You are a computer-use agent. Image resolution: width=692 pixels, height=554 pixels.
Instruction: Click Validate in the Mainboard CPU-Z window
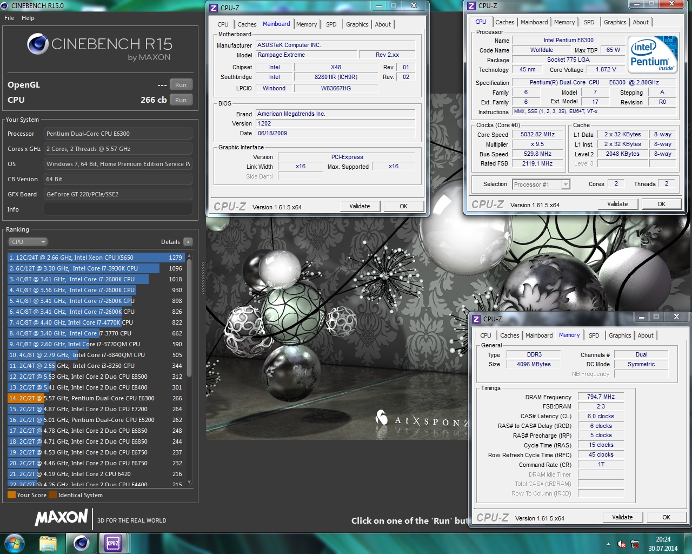(x=360, y=206)
